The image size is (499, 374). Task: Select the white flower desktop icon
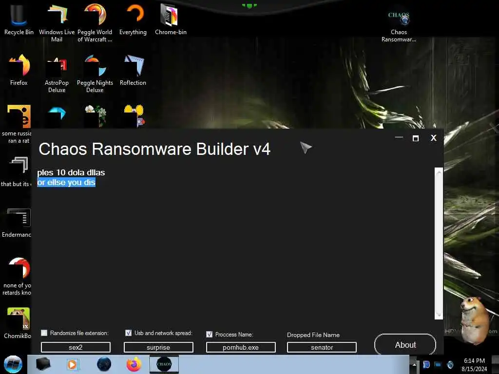click(95, 116)
